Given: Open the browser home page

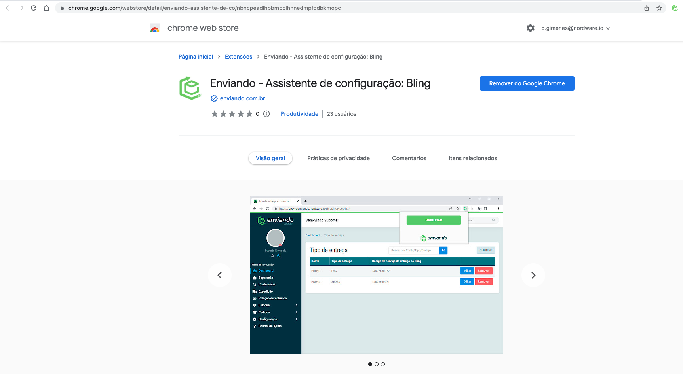Looking at the screenshot, I should pos(46,8).
